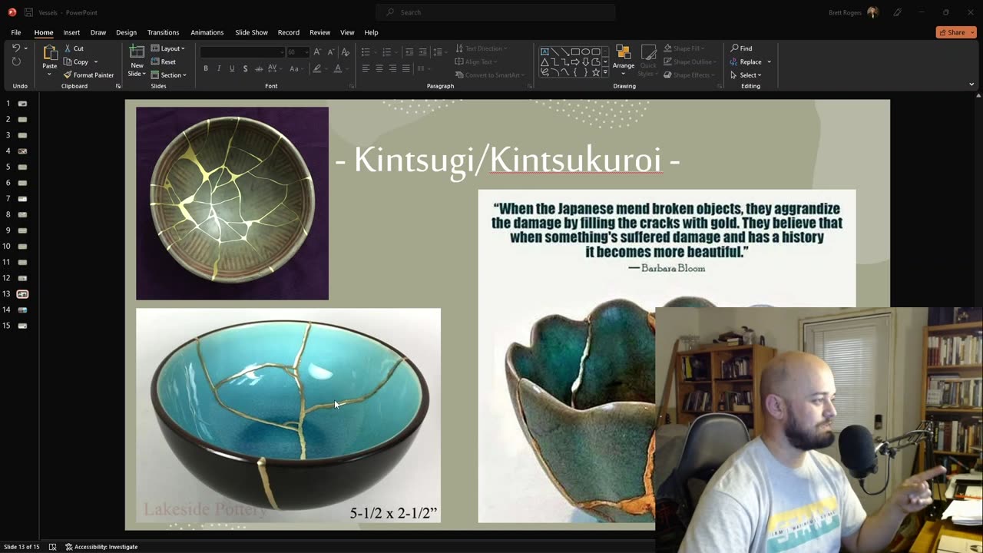Click the Kintsugi/Kintsukuroi slide title
Screen dimensions: 983x553
click(508, 160)
